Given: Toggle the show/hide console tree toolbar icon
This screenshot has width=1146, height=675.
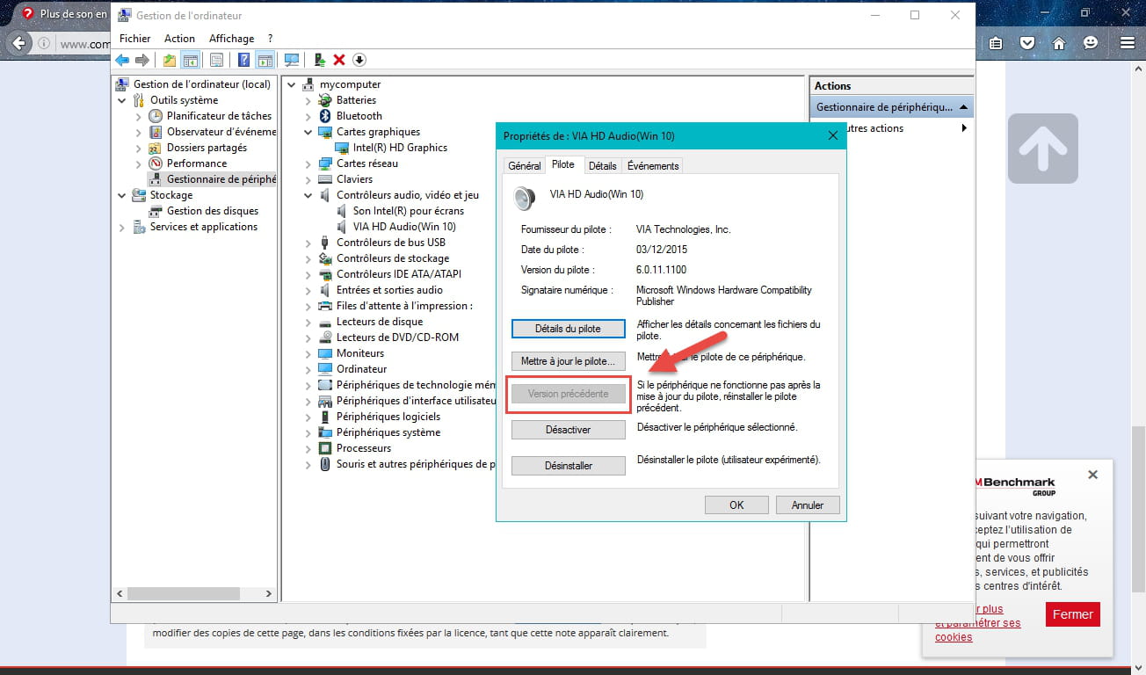Looking at the screenshot, I should pos(190,60).
